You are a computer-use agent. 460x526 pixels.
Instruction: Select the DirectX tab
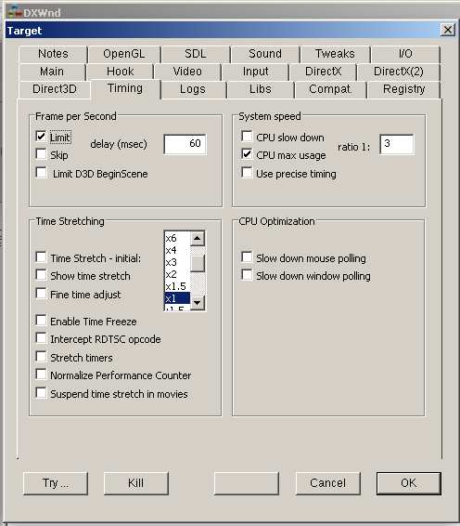pos(323,72)
